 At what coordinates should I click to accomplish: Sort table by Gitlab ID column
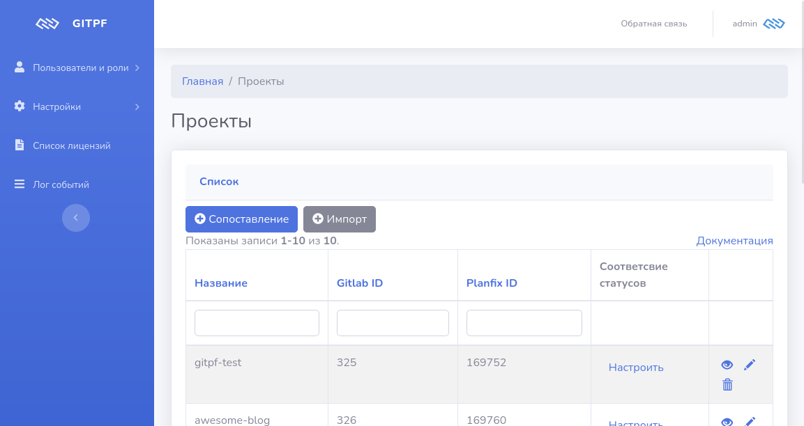tap(359, 283)
